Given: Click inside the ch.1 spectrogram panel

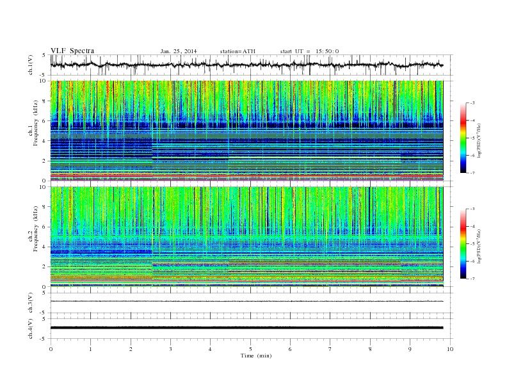Looking at the screenshot, I should (246, 131).
